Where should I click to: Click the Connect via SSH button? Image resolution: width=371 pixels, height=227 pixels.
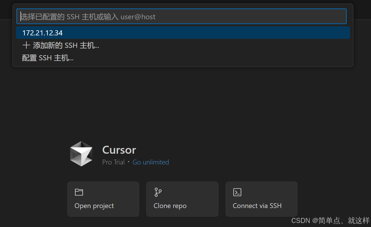click(x=261, y=199)
